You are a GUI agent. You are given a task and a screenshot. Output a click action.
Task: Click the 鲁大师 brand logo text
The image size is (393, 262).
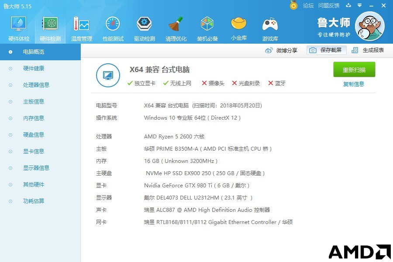[x=334, y=23]
